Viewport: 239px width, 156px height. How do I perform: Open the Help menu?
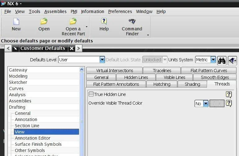[161, 11]
